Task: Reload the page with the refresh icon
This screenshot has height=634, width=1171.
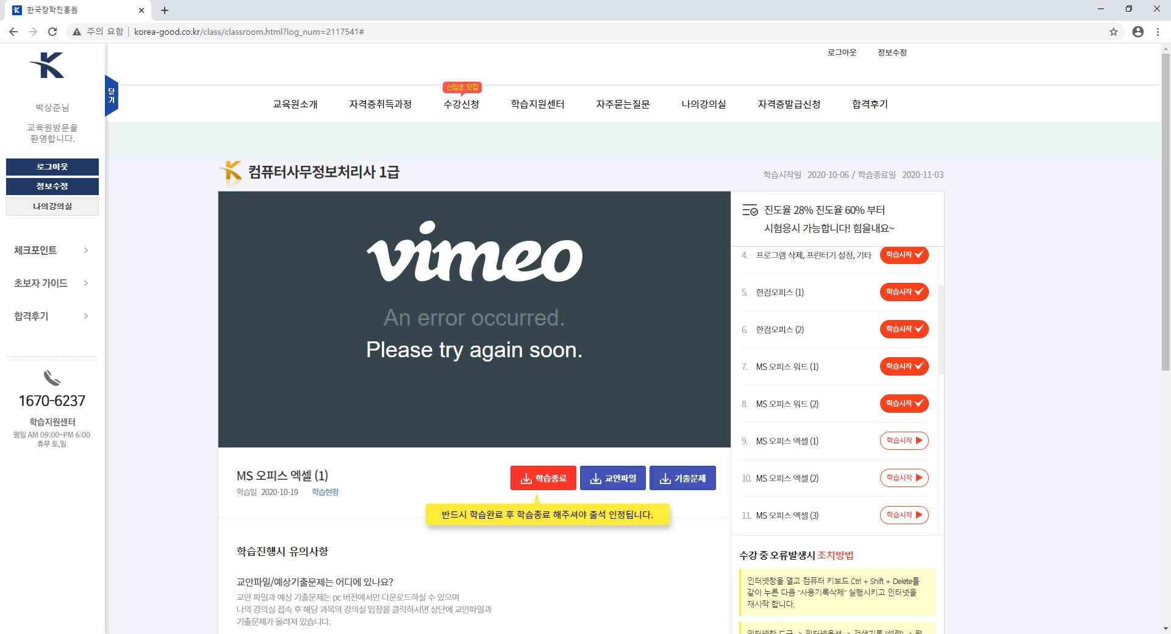Action: click(x=52, y=32)
